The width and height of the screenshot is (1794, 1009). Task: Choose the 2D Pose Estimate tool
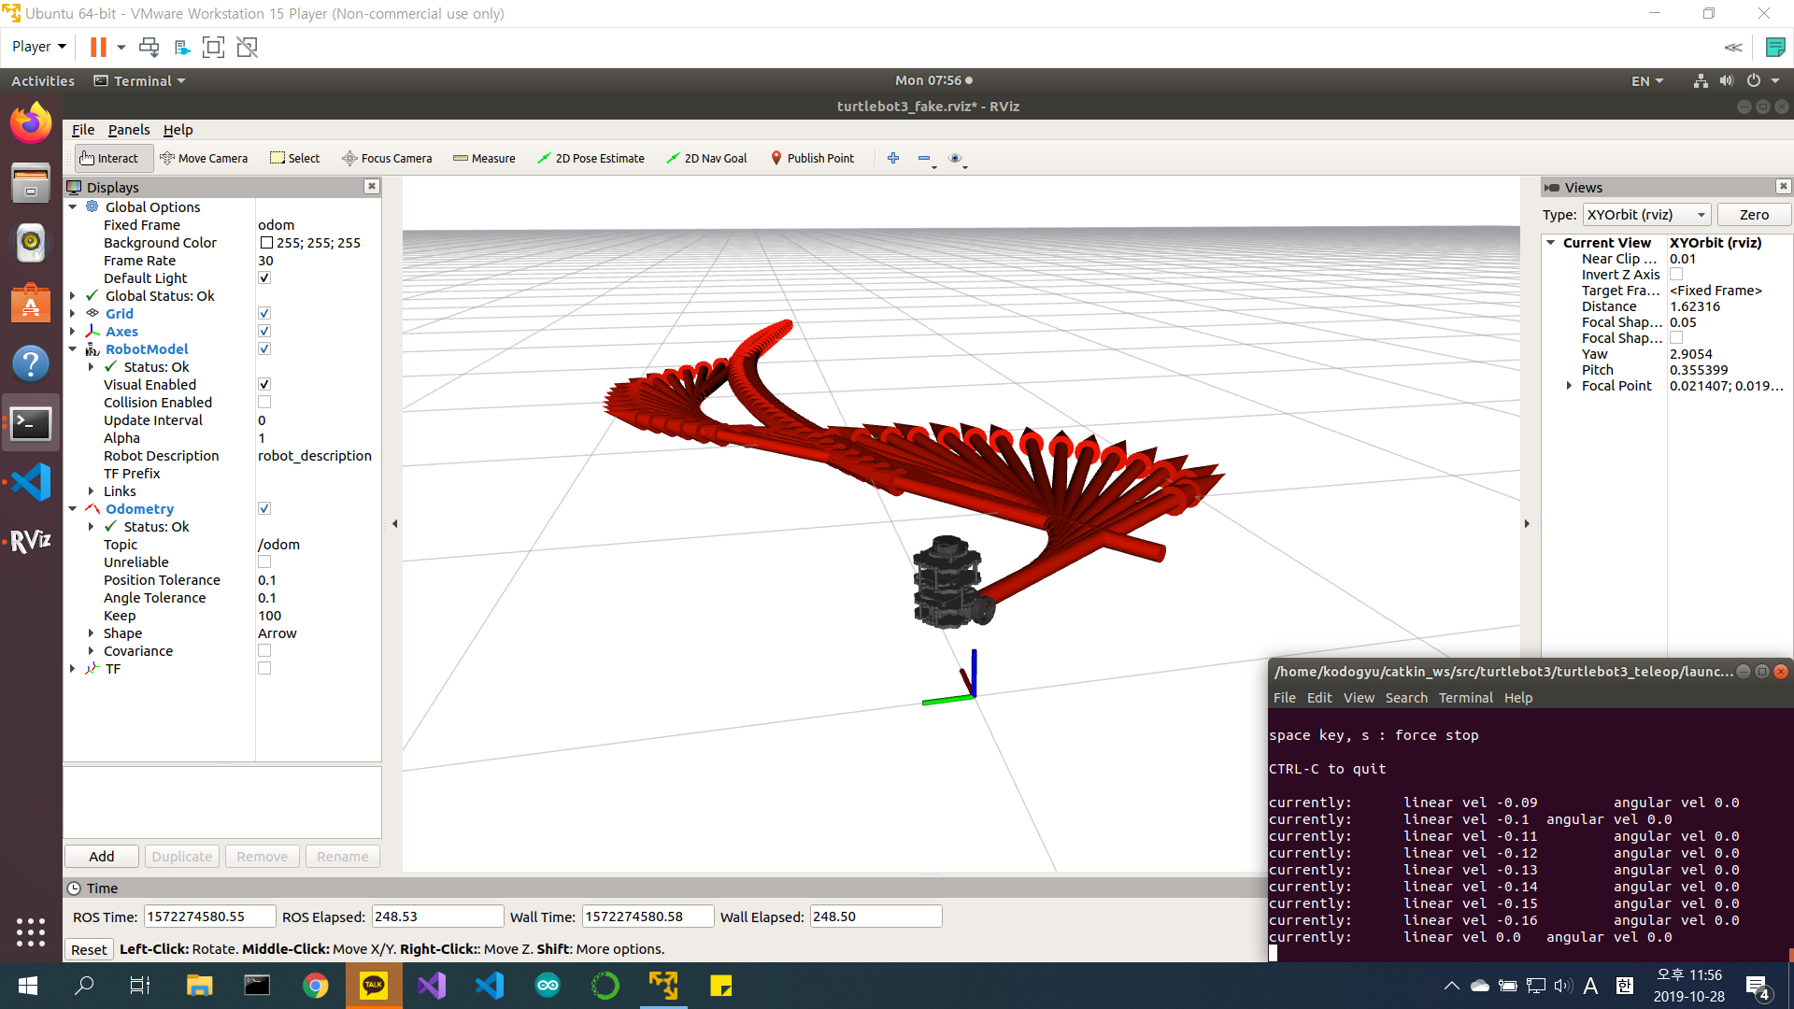591,158
